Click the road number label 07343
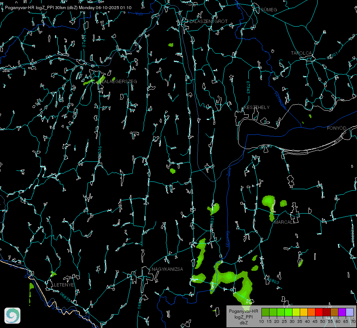The height and width of the screenshot is (328, 357). (248, 87)
